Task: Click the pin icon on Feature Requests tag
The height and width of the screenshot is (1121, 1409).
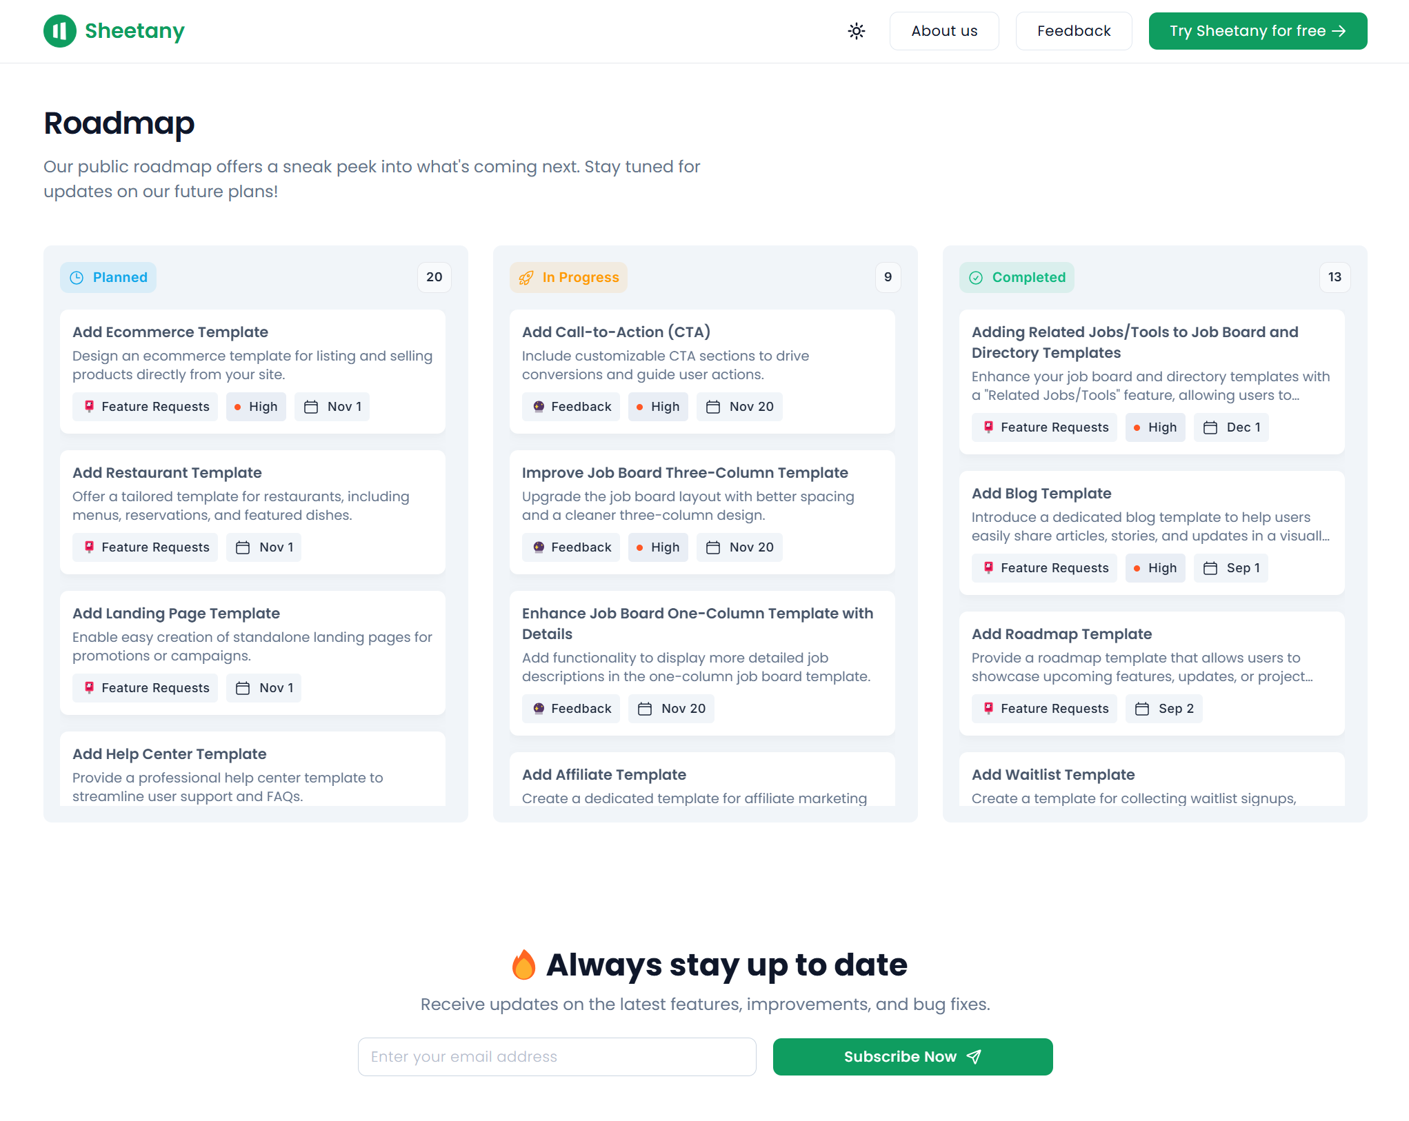Action: (89, 407)
